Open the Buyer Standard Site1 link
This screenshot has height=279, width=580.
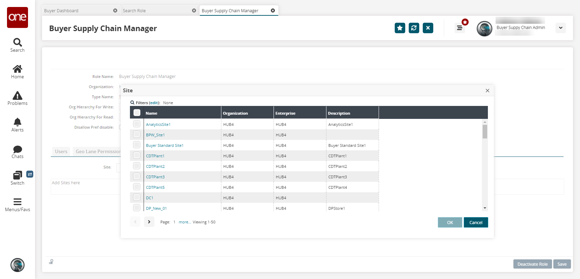point(165,145)
